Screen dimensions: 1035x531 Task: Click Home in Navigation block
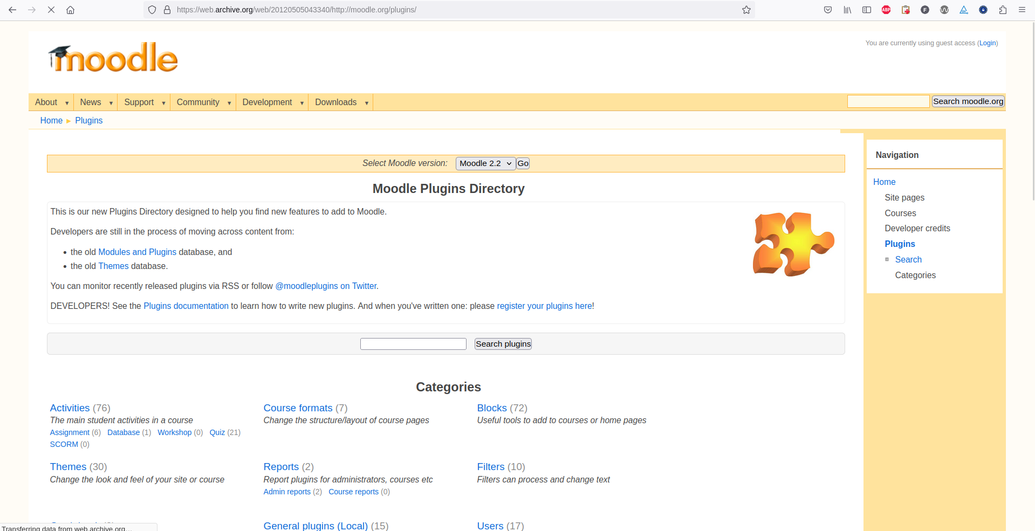point(884,182)
